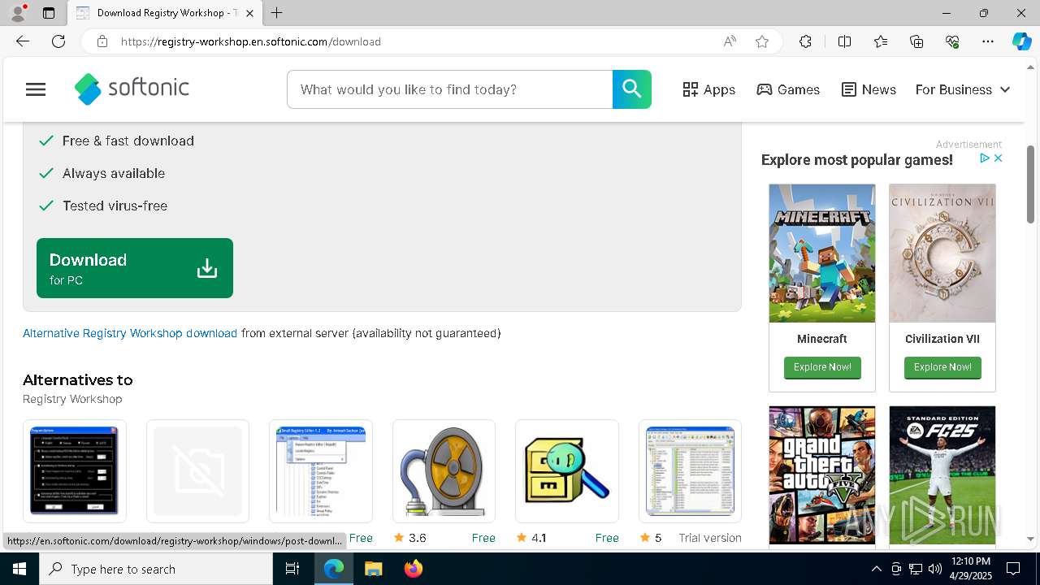Open the FC25 game cover

click(942, 475)
